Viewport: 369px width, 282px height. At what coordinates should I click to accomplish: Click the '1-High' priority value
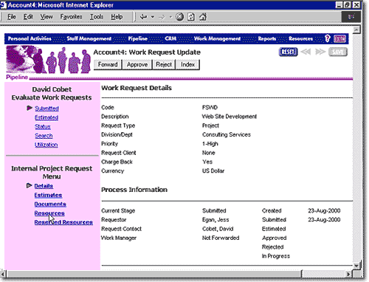(210, 144)
